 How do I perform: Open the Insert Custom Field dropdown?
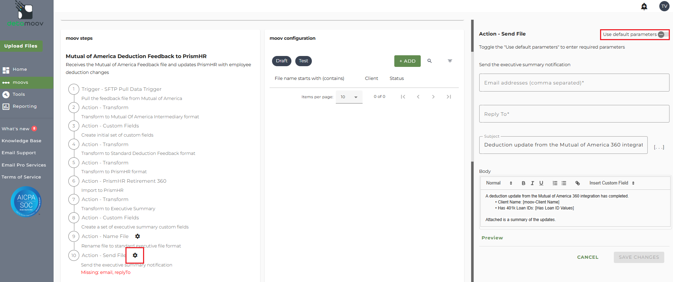[x=612, y=183]
